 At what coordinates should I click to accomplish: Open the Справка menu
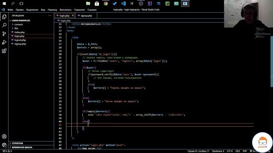click(x=92, y=10)
